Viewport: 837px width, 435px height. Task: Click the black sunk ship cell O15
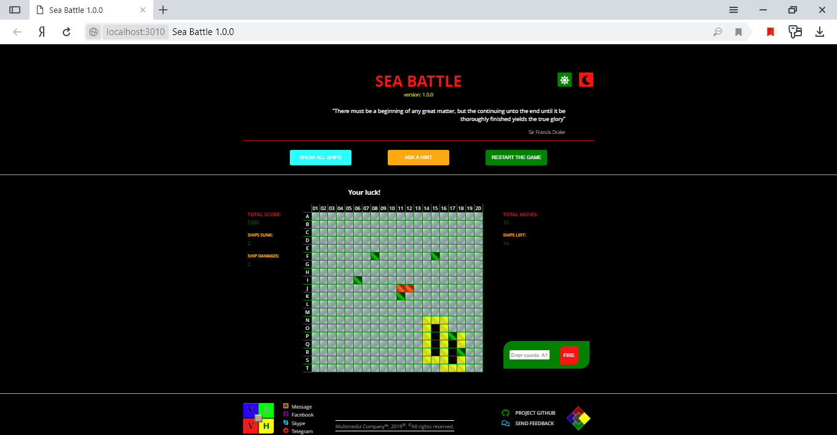coord(435,328)
